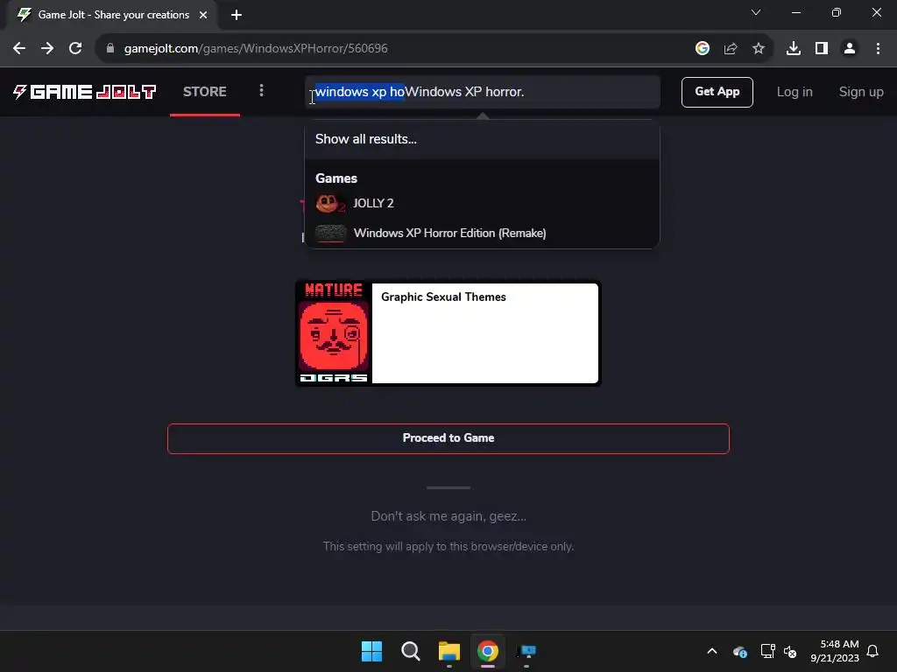The height and width of the screenshot is (672, 897).
Task: Open the Chrome three-dot menu
Action: pyautogui.click(x=878, y=49)
